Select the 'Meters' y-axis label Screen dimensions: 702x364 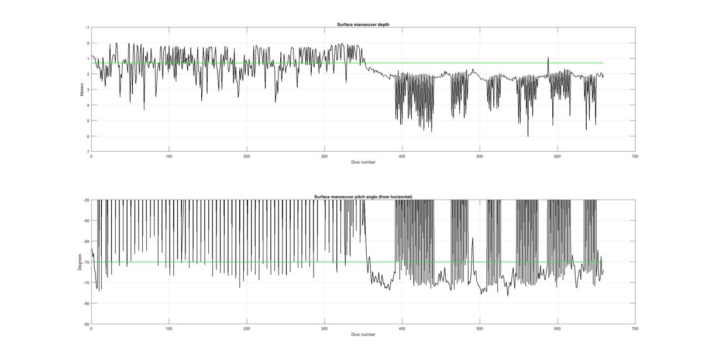click(82, 90)
